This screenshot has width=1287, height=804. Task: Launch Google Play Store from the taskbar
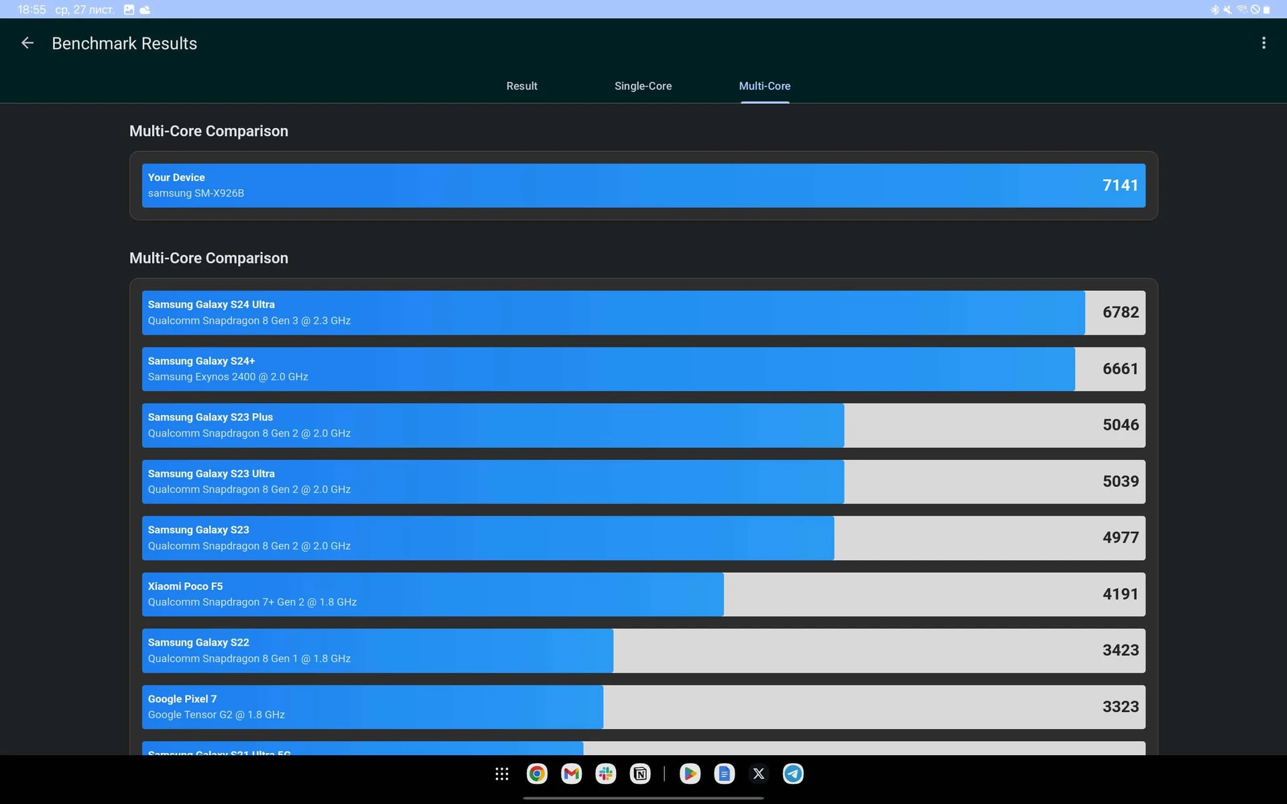tap(690, 774)
